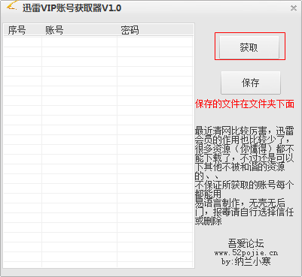Viewport: 302px width, 277px height.
Task: Click the by:纳兰小寒 author credit
Action: (x=246, y=262)
